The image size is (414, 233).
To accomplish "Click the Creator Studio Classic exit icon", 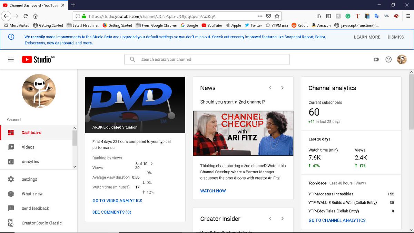I will (x=11, y=223).
